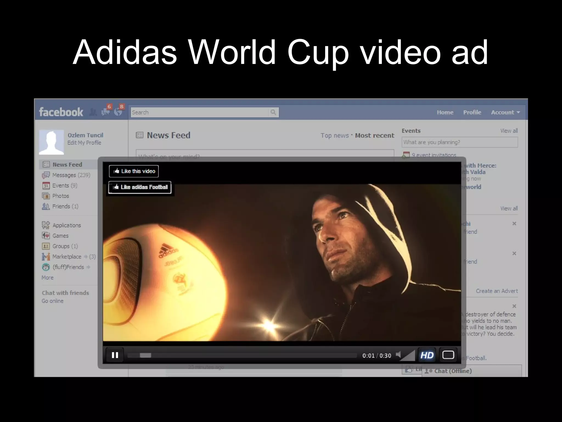The height and width of the screenshot is (422, 562).
Task: Click the Marketplace M icon
Action: (x=46, y=257)
